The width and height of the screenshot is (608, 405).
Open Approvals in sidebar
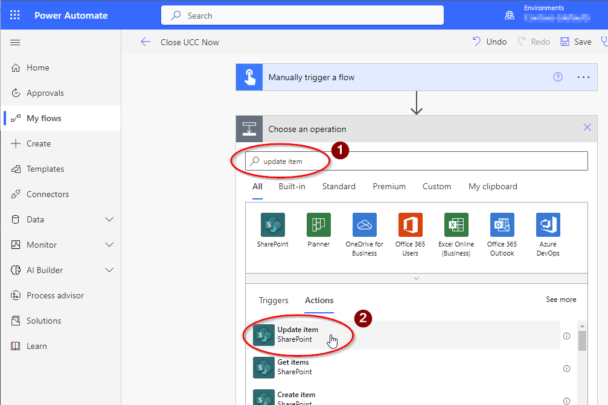tap(61, 93)
